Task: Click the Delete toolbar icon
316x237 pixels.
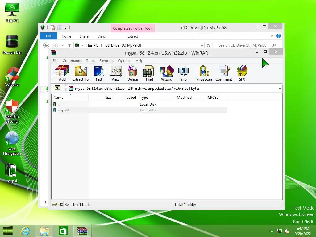Action: (x=132, y=73)
